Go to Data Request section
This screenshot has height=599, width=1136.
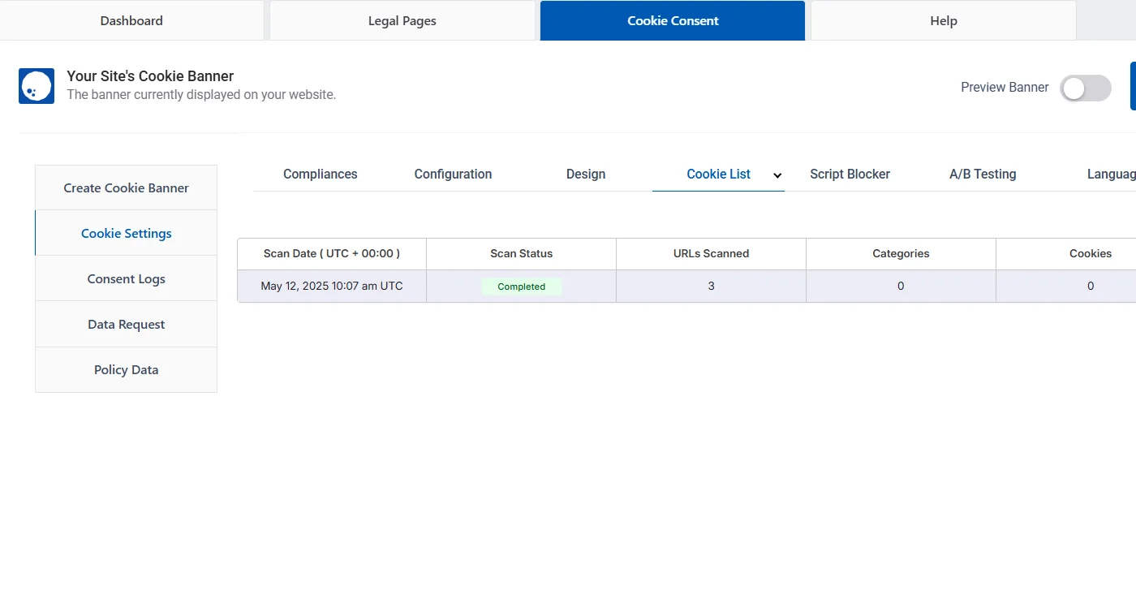[126, 324]
